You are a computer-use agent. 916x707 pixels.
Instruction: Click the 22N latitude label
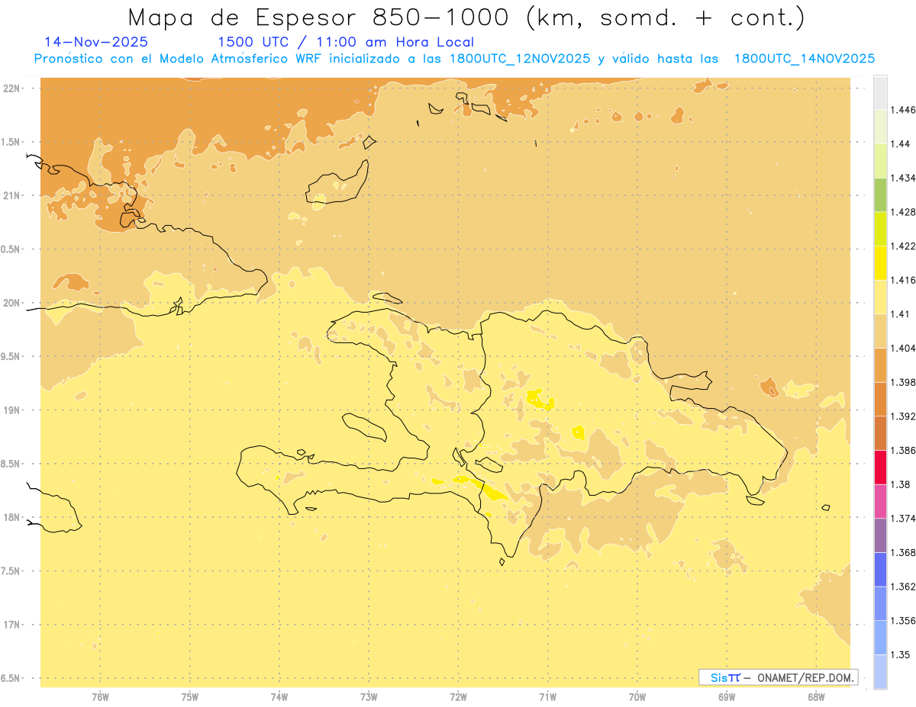coord(11,88)
